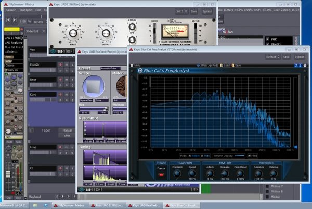Click the Absolute threshold knob
This screenshot has width=312, height=209.
click(258, 174)
